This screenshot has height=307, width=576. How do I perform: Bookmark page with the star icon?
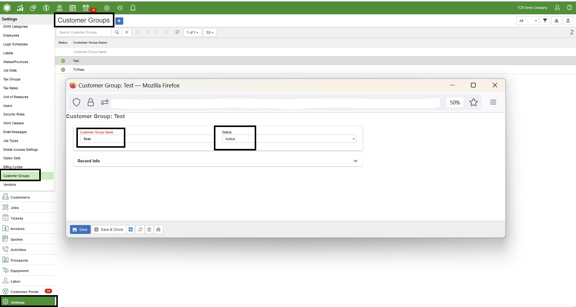473,102
